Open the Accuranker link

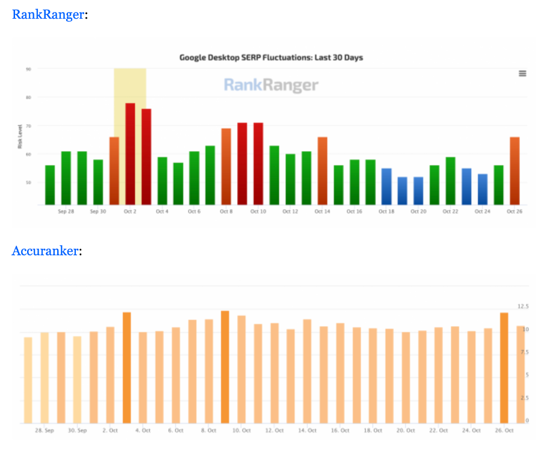(45, 250)
